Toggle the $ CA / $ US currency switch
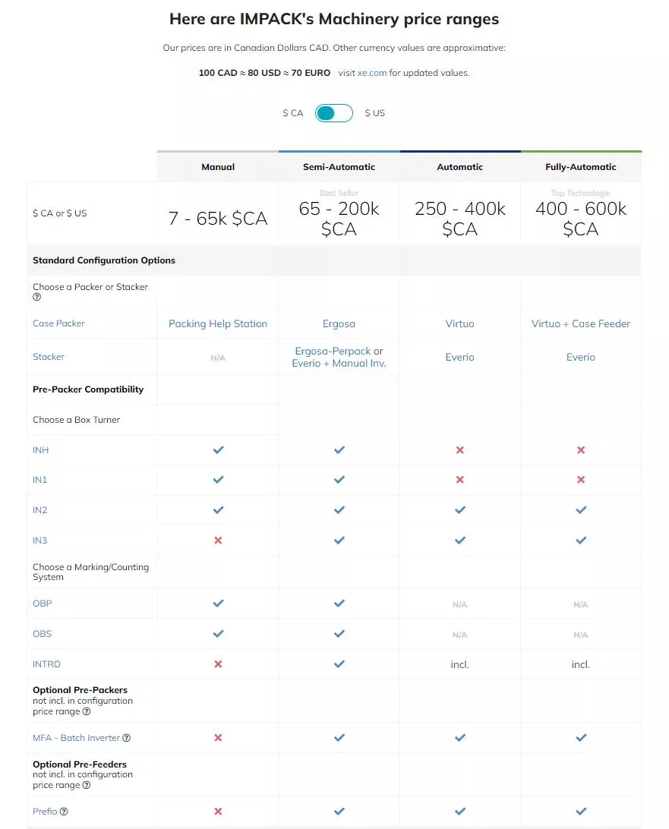 pyautogui.click(x=333, y=113)
